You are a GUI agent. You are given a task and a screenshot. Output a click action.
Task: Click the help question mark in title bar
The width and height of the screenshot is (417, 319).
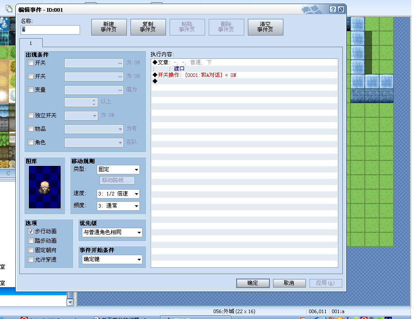(333, 9)
